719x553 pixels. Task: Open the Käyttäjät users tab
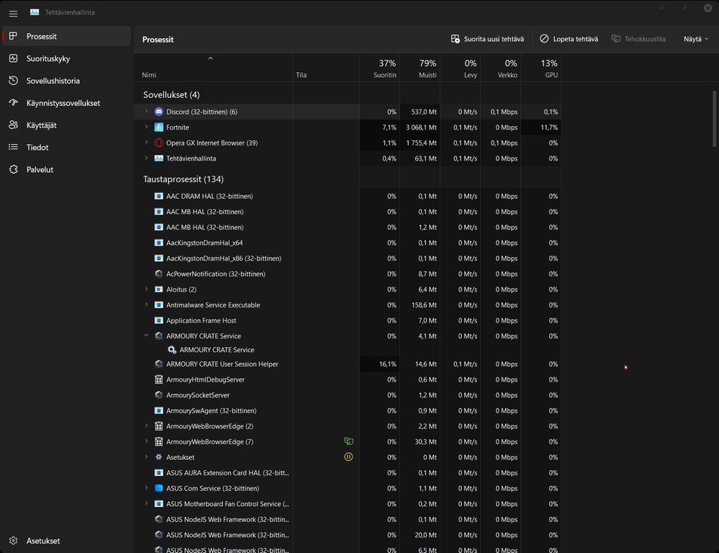point(66,125)
